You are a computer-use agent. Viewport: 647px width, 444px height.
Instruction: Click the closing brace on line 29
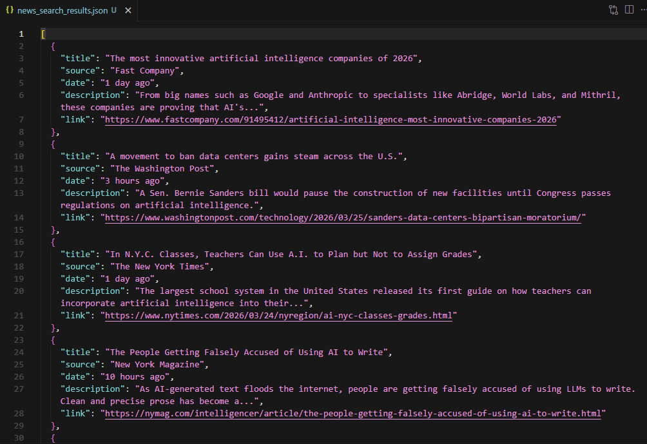tap(54, 425)
